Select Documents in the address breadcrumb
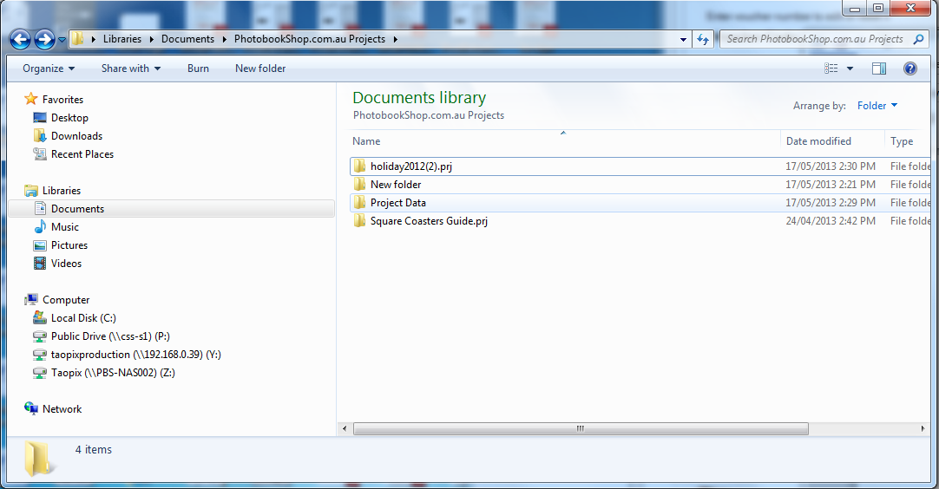The image size is (939, 489). pyautogui.click(x=187, y=39)
